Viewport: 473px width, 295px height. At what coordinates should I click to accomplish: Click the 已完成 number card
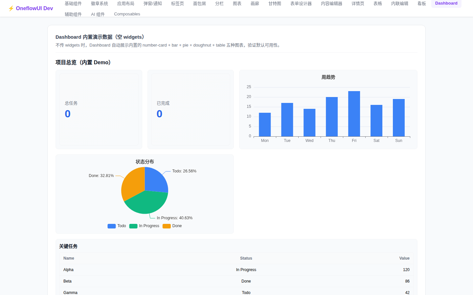click(x=191, y=109)
